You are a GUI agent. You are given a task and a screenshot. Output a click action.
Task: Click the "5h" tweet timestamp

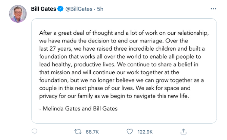pyautogui.click(x=100, y=9)
